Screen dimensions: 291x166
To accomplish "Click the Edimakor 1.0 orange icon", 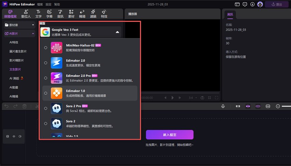I will coord(56,93).
